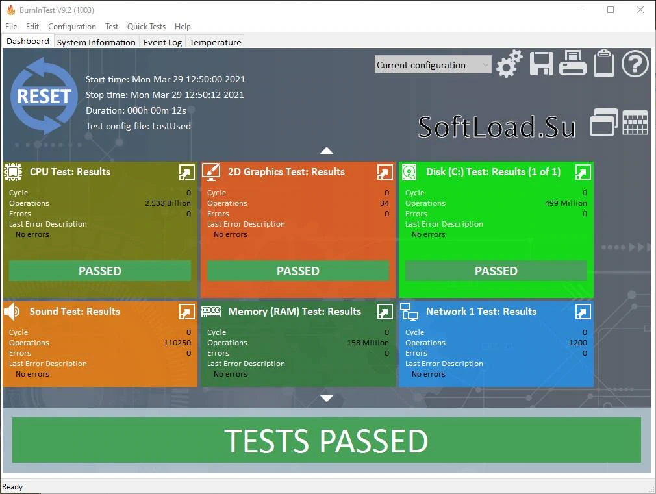Click Disk (C:) Test: Results title
This screenshot has height=494, width=656.
(x=493, y=172)
